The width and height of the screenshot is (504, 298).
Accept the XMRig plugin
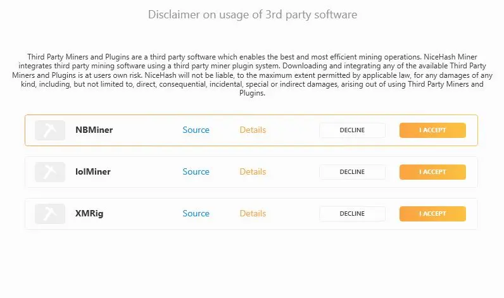[x=432, y=214]
